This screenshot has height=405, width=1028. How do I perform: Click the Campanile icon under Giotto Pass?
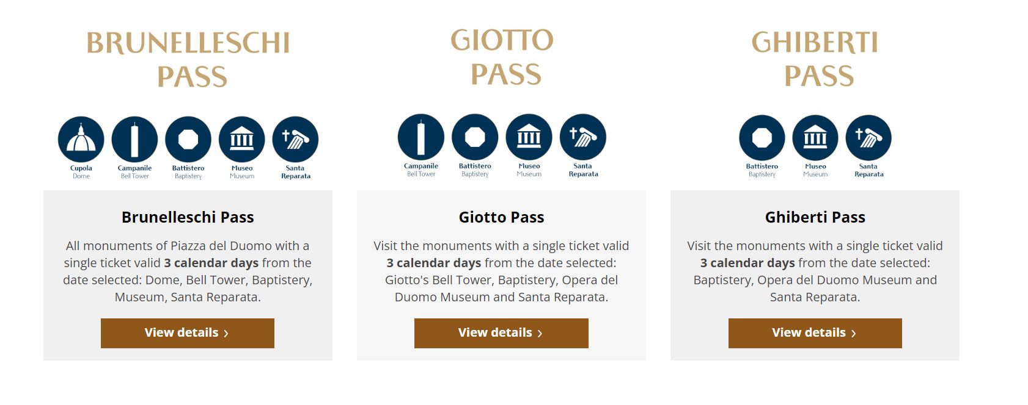coord(421,137)
